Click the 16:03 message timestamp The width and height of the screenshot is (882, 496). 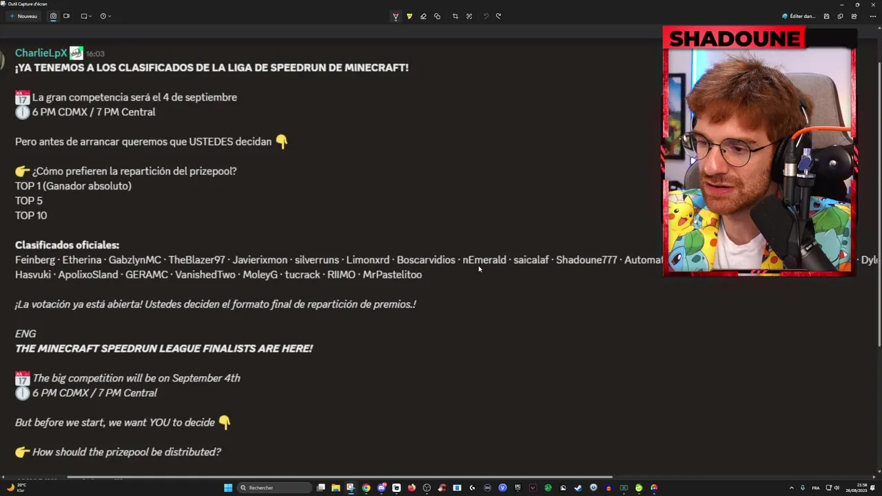tap(95, 54)
